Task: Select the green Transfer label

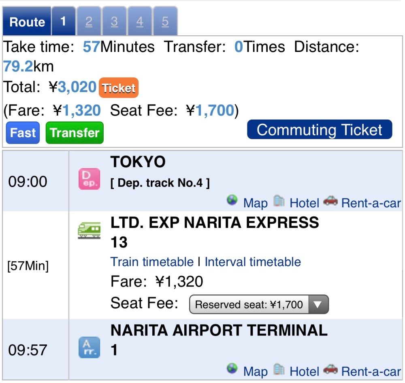Action: pos(75,133)
